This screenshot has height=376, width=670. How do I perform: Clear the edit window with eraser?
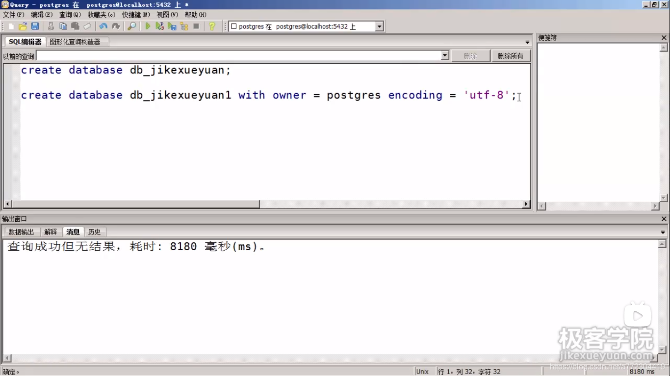click(x=87, y=26)
